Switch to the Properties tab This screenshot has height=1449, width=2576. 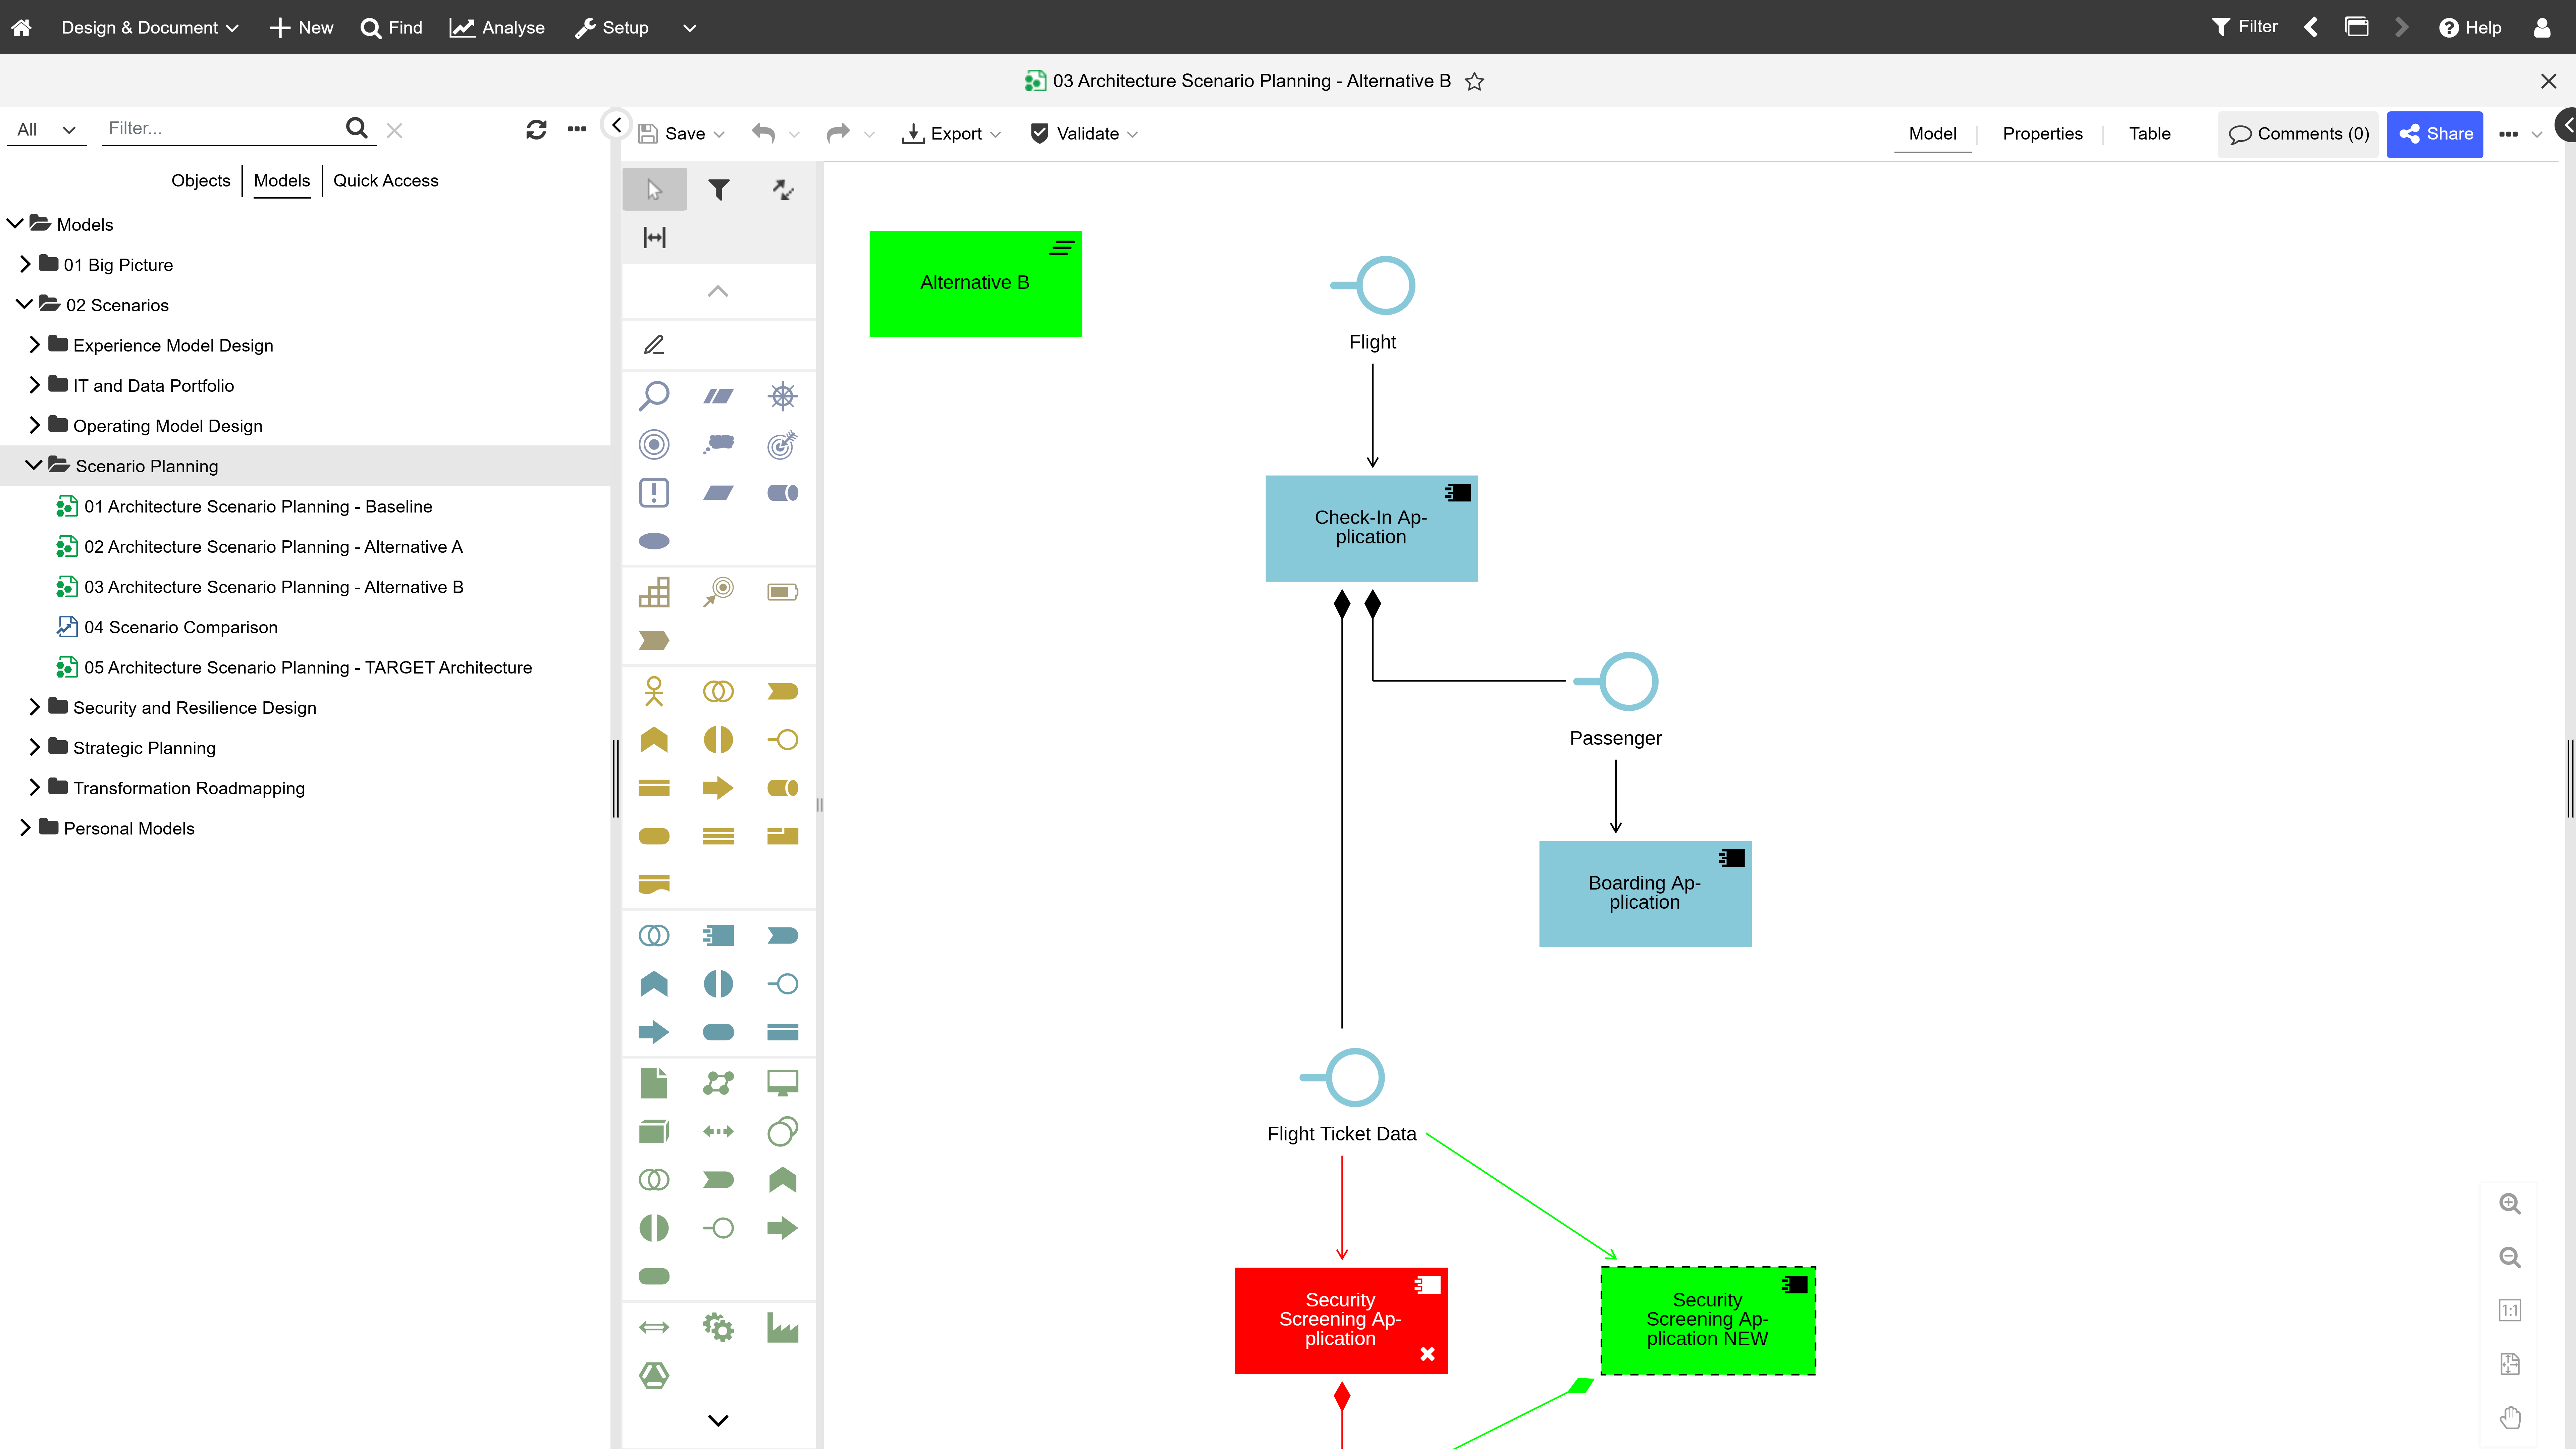2042,133
